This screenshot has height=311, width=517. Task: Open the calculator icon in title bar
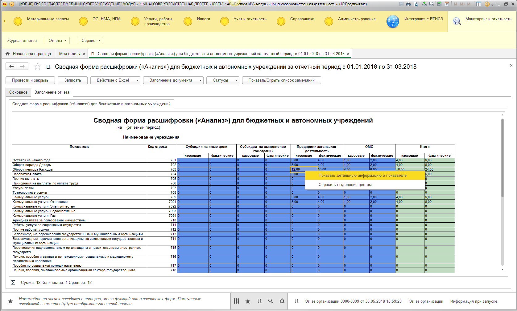click(x=439, y=4)
